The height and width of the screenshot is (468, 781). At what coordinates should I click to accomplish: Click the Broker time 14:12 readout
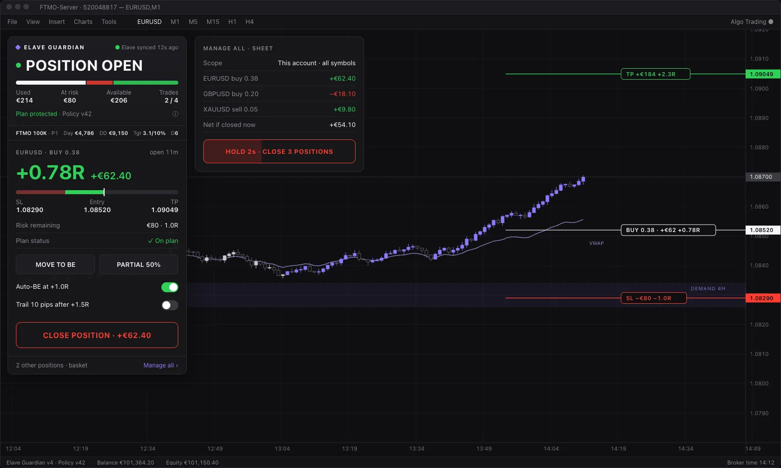click(751, 463)
